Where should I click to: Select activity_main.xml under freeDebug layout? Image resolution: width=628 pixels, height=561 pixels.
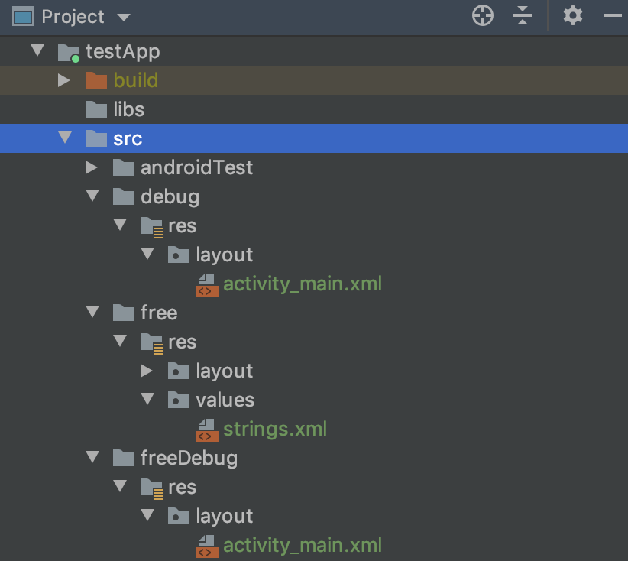pos(303,546)
